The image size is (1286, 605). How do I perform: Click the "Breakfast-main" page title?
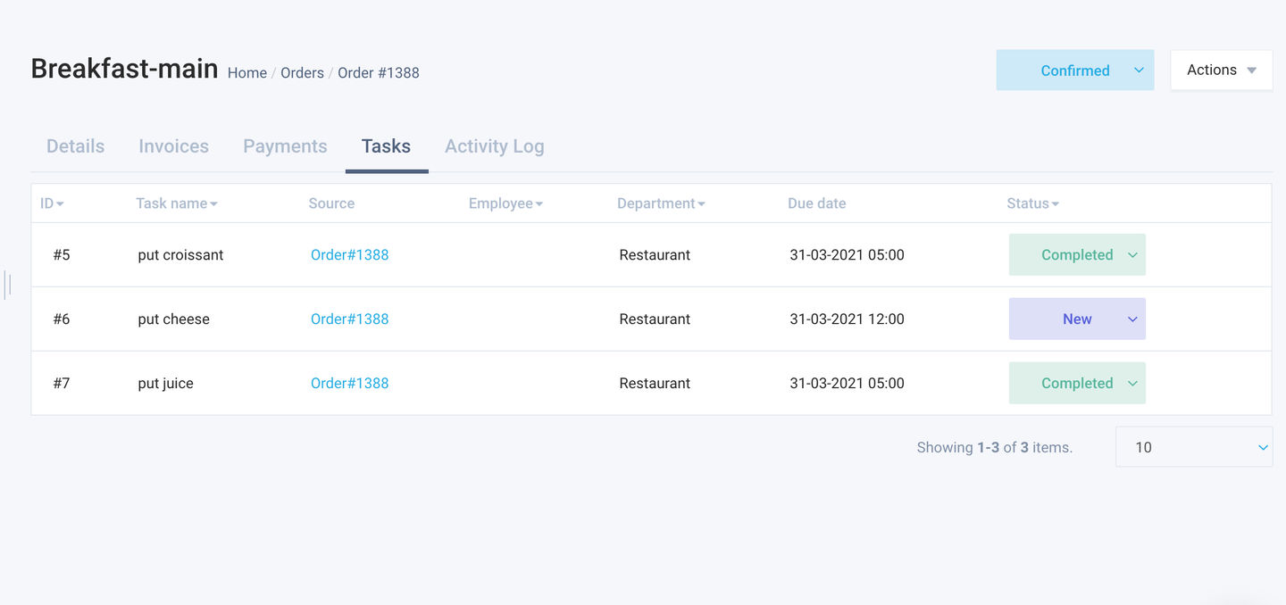pyautogui.click(x=124, y=69)
